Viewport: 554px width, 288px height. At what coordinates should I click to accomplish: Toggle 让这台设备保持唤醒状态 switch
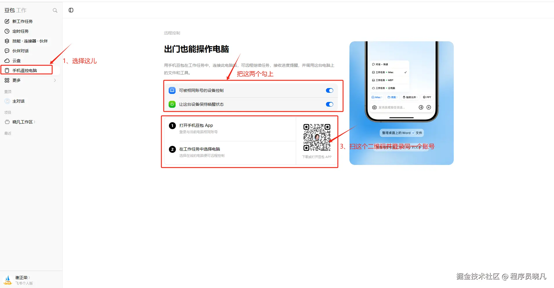(329, 104)
